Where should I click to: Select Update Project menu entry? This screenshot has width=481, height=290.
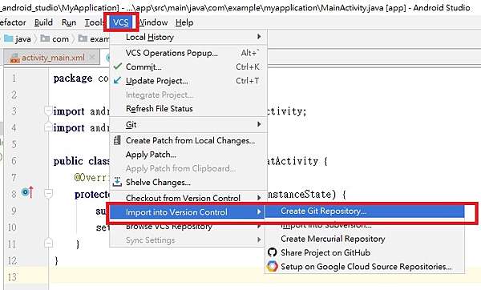point(188,81)
